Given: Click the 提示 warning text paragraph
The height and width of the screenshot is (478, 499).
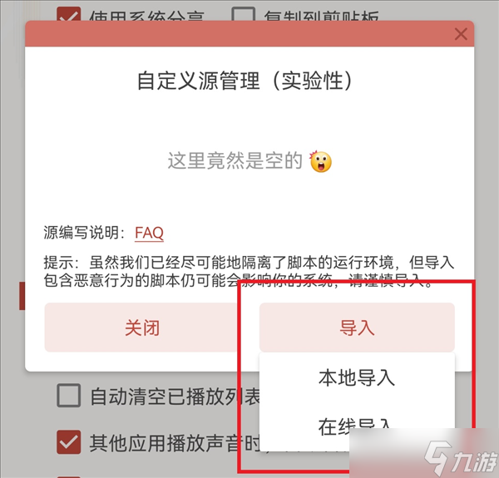Looking at the screenshot, I should pyautogui.click(x=249, y=271).
